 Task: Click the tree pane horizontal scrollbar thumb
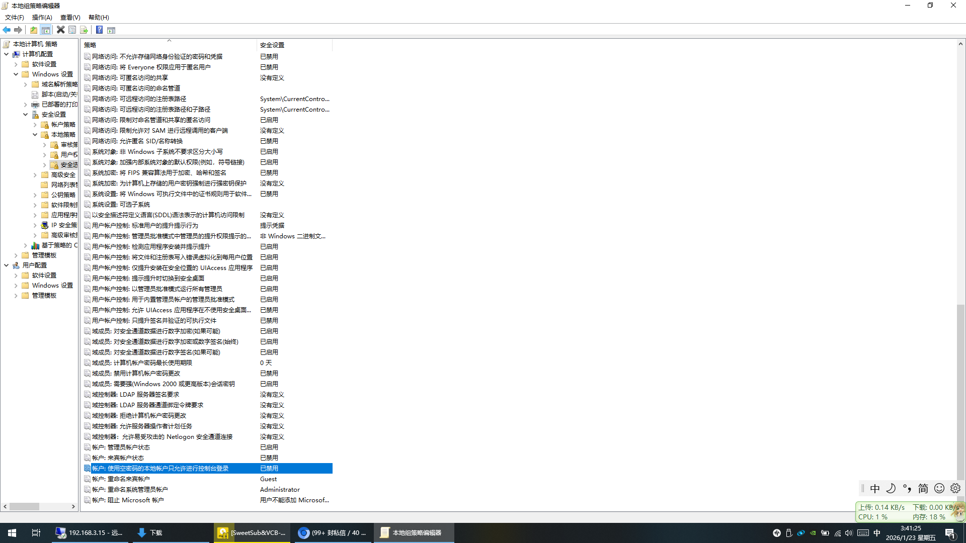(24, 507)
